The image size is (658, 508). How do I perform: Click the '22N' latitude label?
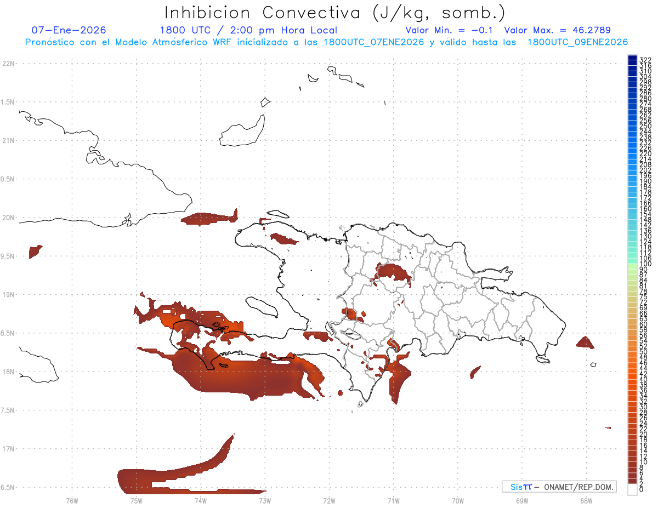(8, 64)
